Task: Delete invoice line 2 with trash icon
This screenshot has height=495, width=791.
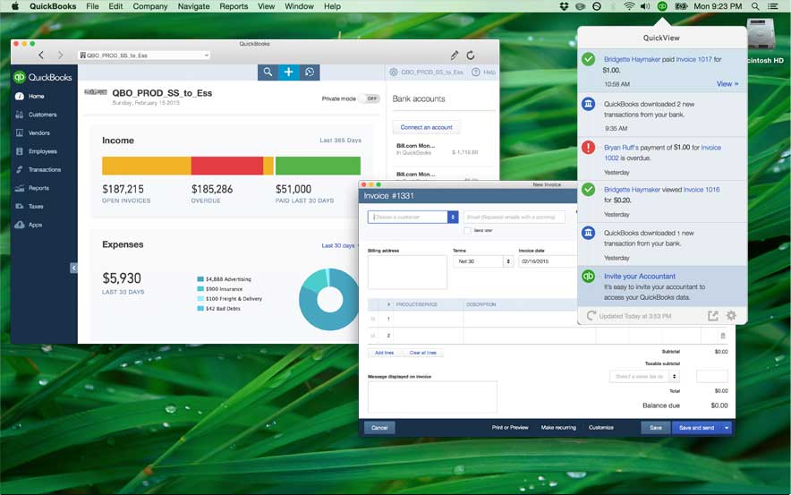Action: click(x=722, y=336)
